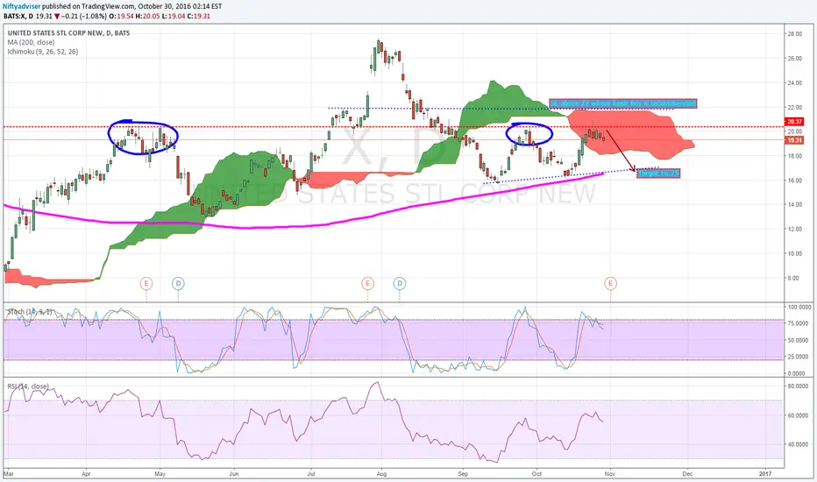
Task: Click the 28.00 price axis label
Action: (794, 34)
